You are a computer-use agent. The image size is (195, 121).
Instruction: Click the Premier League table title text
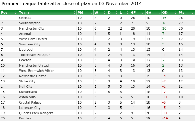72,4
